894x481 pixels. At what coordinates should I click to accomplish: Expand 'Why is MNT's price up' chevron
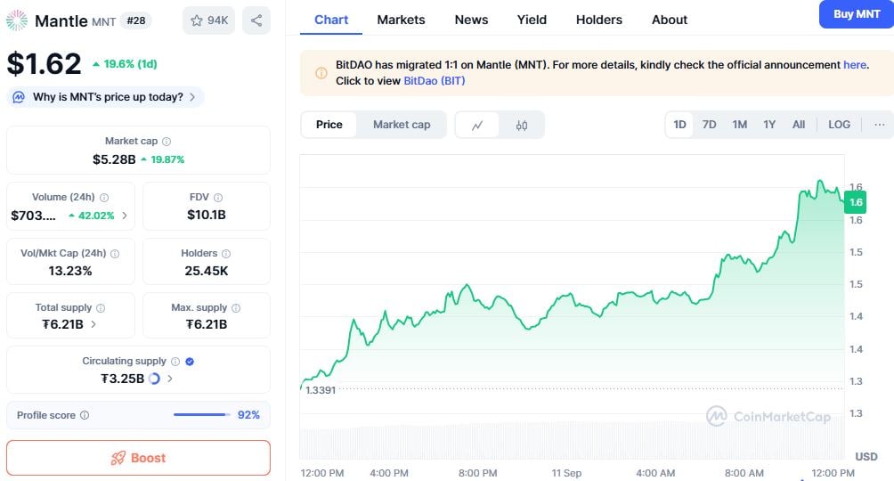pyautogui.click(x=192, y=97)
